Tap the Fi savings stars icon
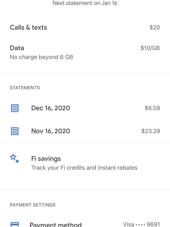 tap(15, 158)
